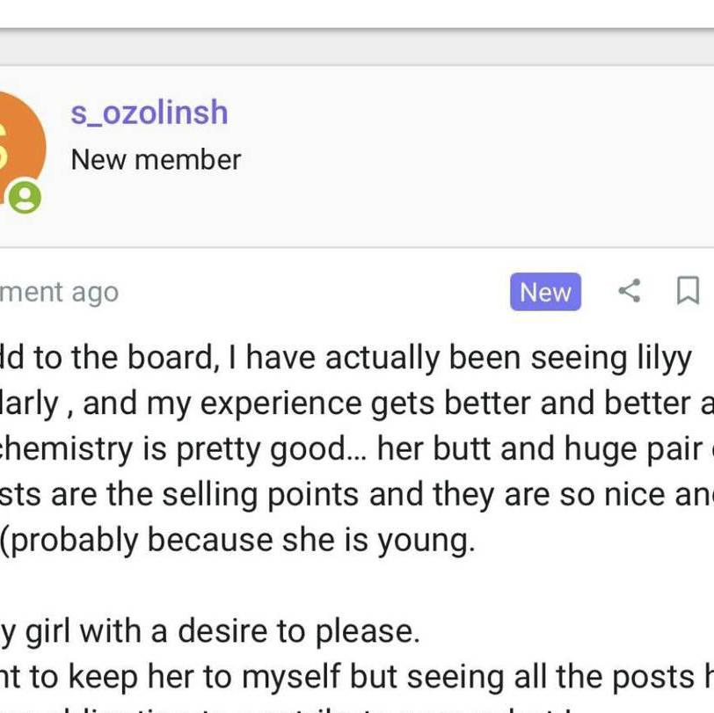Click the blank gap between post paragraphs
This screenshot has width=714, height=713.
click(x=352, y=585)
